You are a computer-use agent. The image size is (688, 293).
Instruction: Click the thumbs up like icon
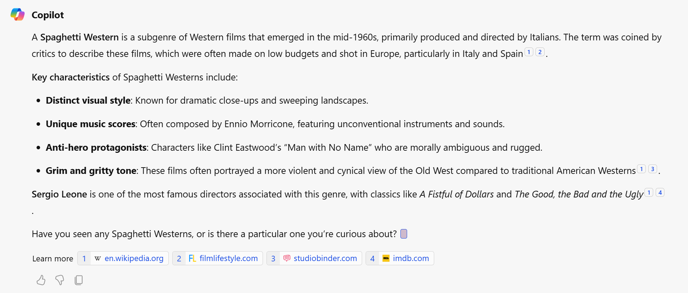pos(41,280)
